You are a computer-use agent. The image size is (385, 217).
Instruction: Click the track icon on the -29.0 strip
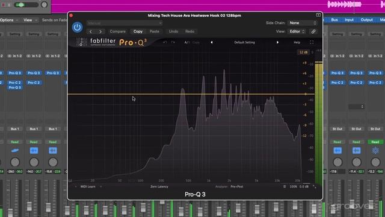tap(14, 150)
